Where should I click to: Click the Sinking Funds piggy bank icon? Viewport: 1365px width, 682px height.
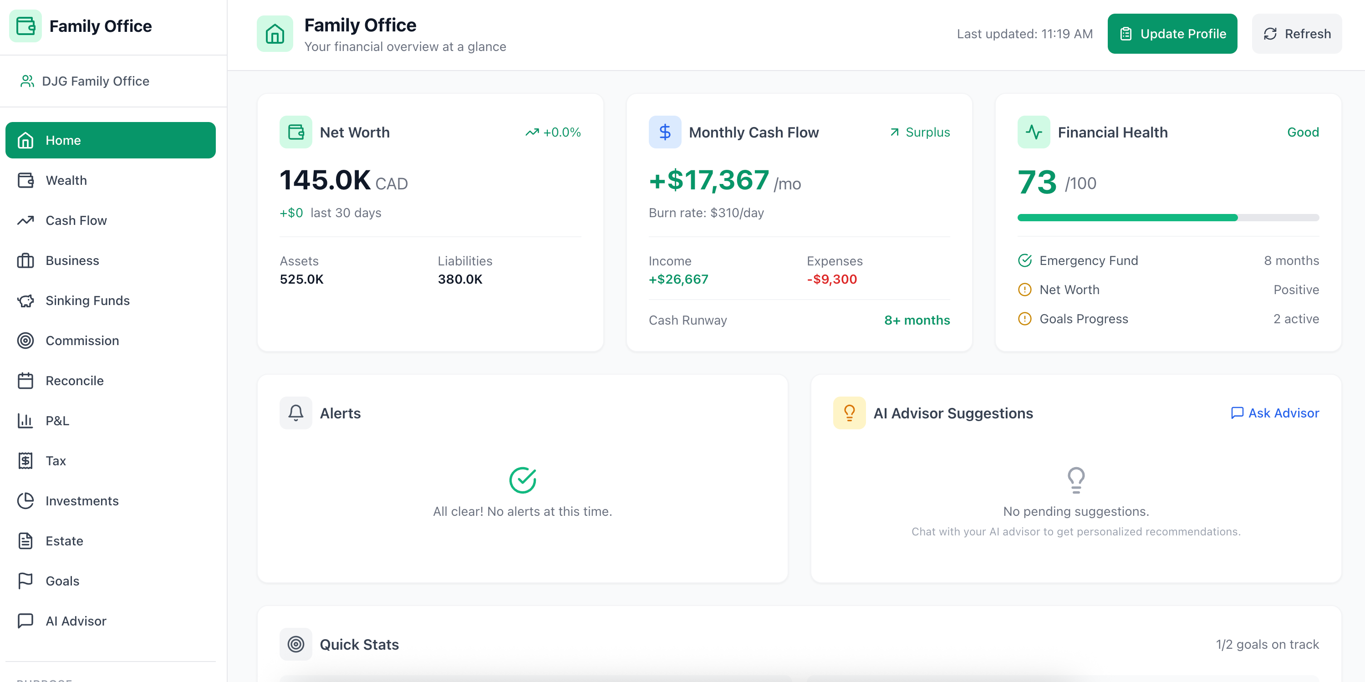coord(25,300)
